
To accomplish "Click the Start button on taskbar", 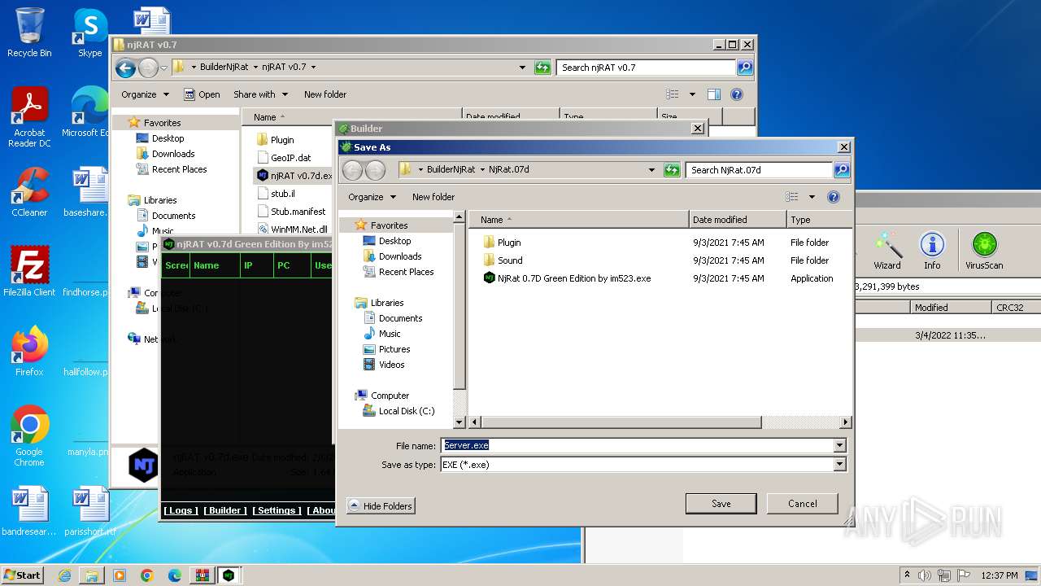I will click(22, 575).
